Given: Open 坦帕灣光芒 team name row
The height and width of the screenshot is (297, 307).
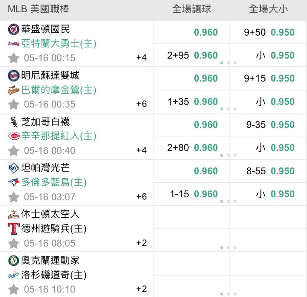Looking at the screenshot, I should tap(46, 168).
